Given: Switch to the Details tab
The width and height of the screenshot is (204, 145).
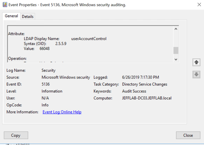Looking at the screenshot, I should 28,16.
